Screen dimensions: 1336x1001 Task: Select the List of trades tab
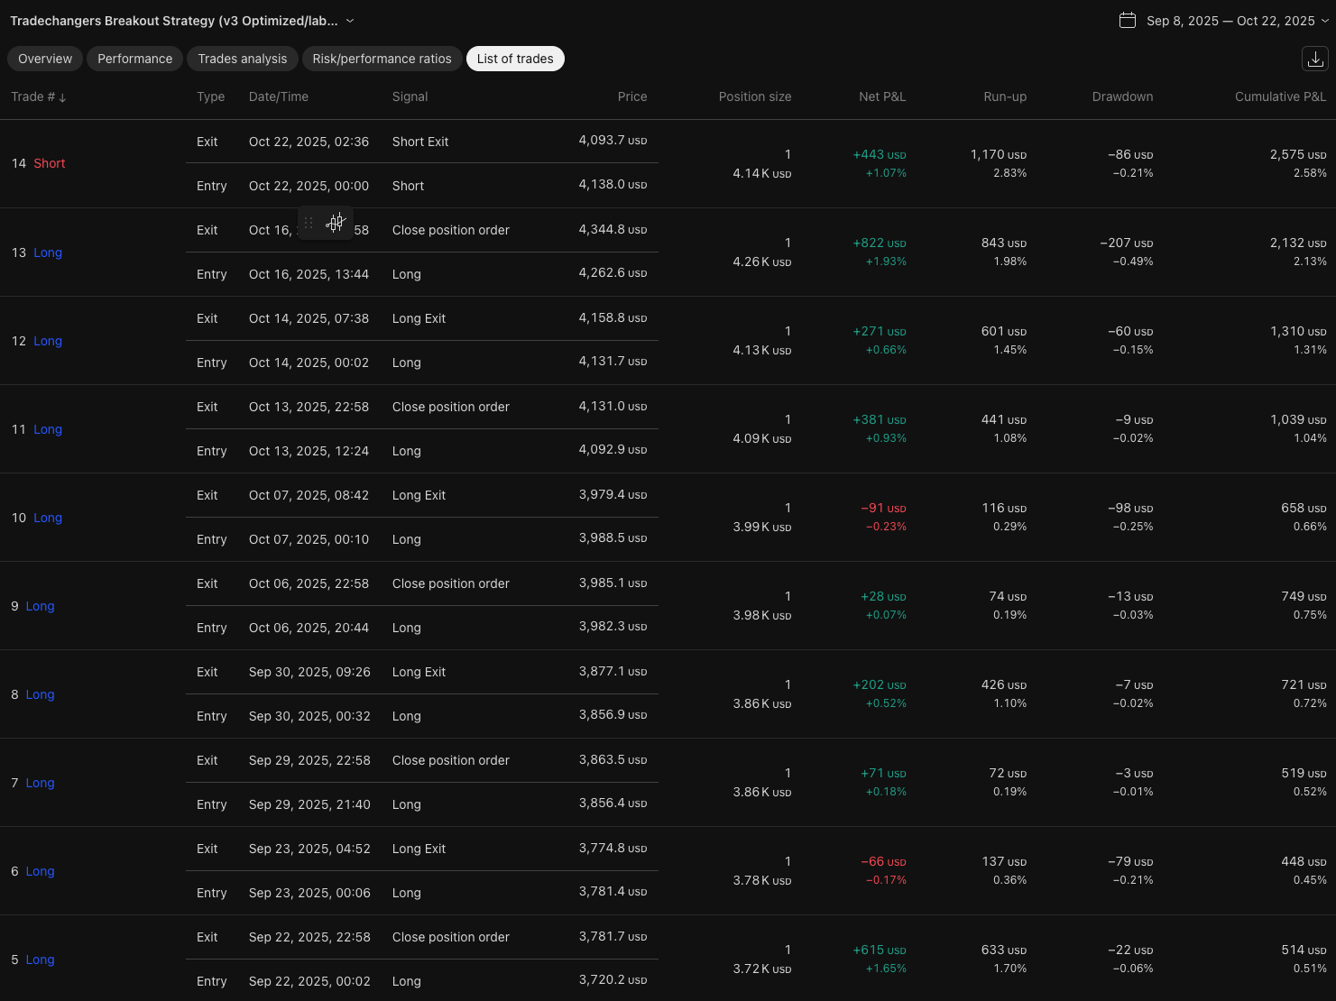pos(515,59)
